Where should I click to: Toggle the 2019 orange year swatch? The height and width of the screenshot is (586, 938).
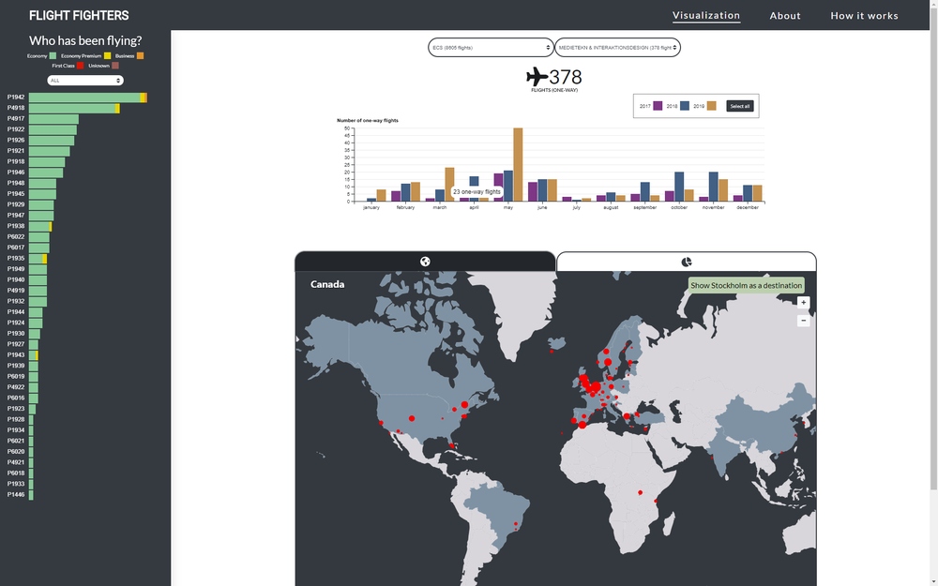[x=711, y=106]
